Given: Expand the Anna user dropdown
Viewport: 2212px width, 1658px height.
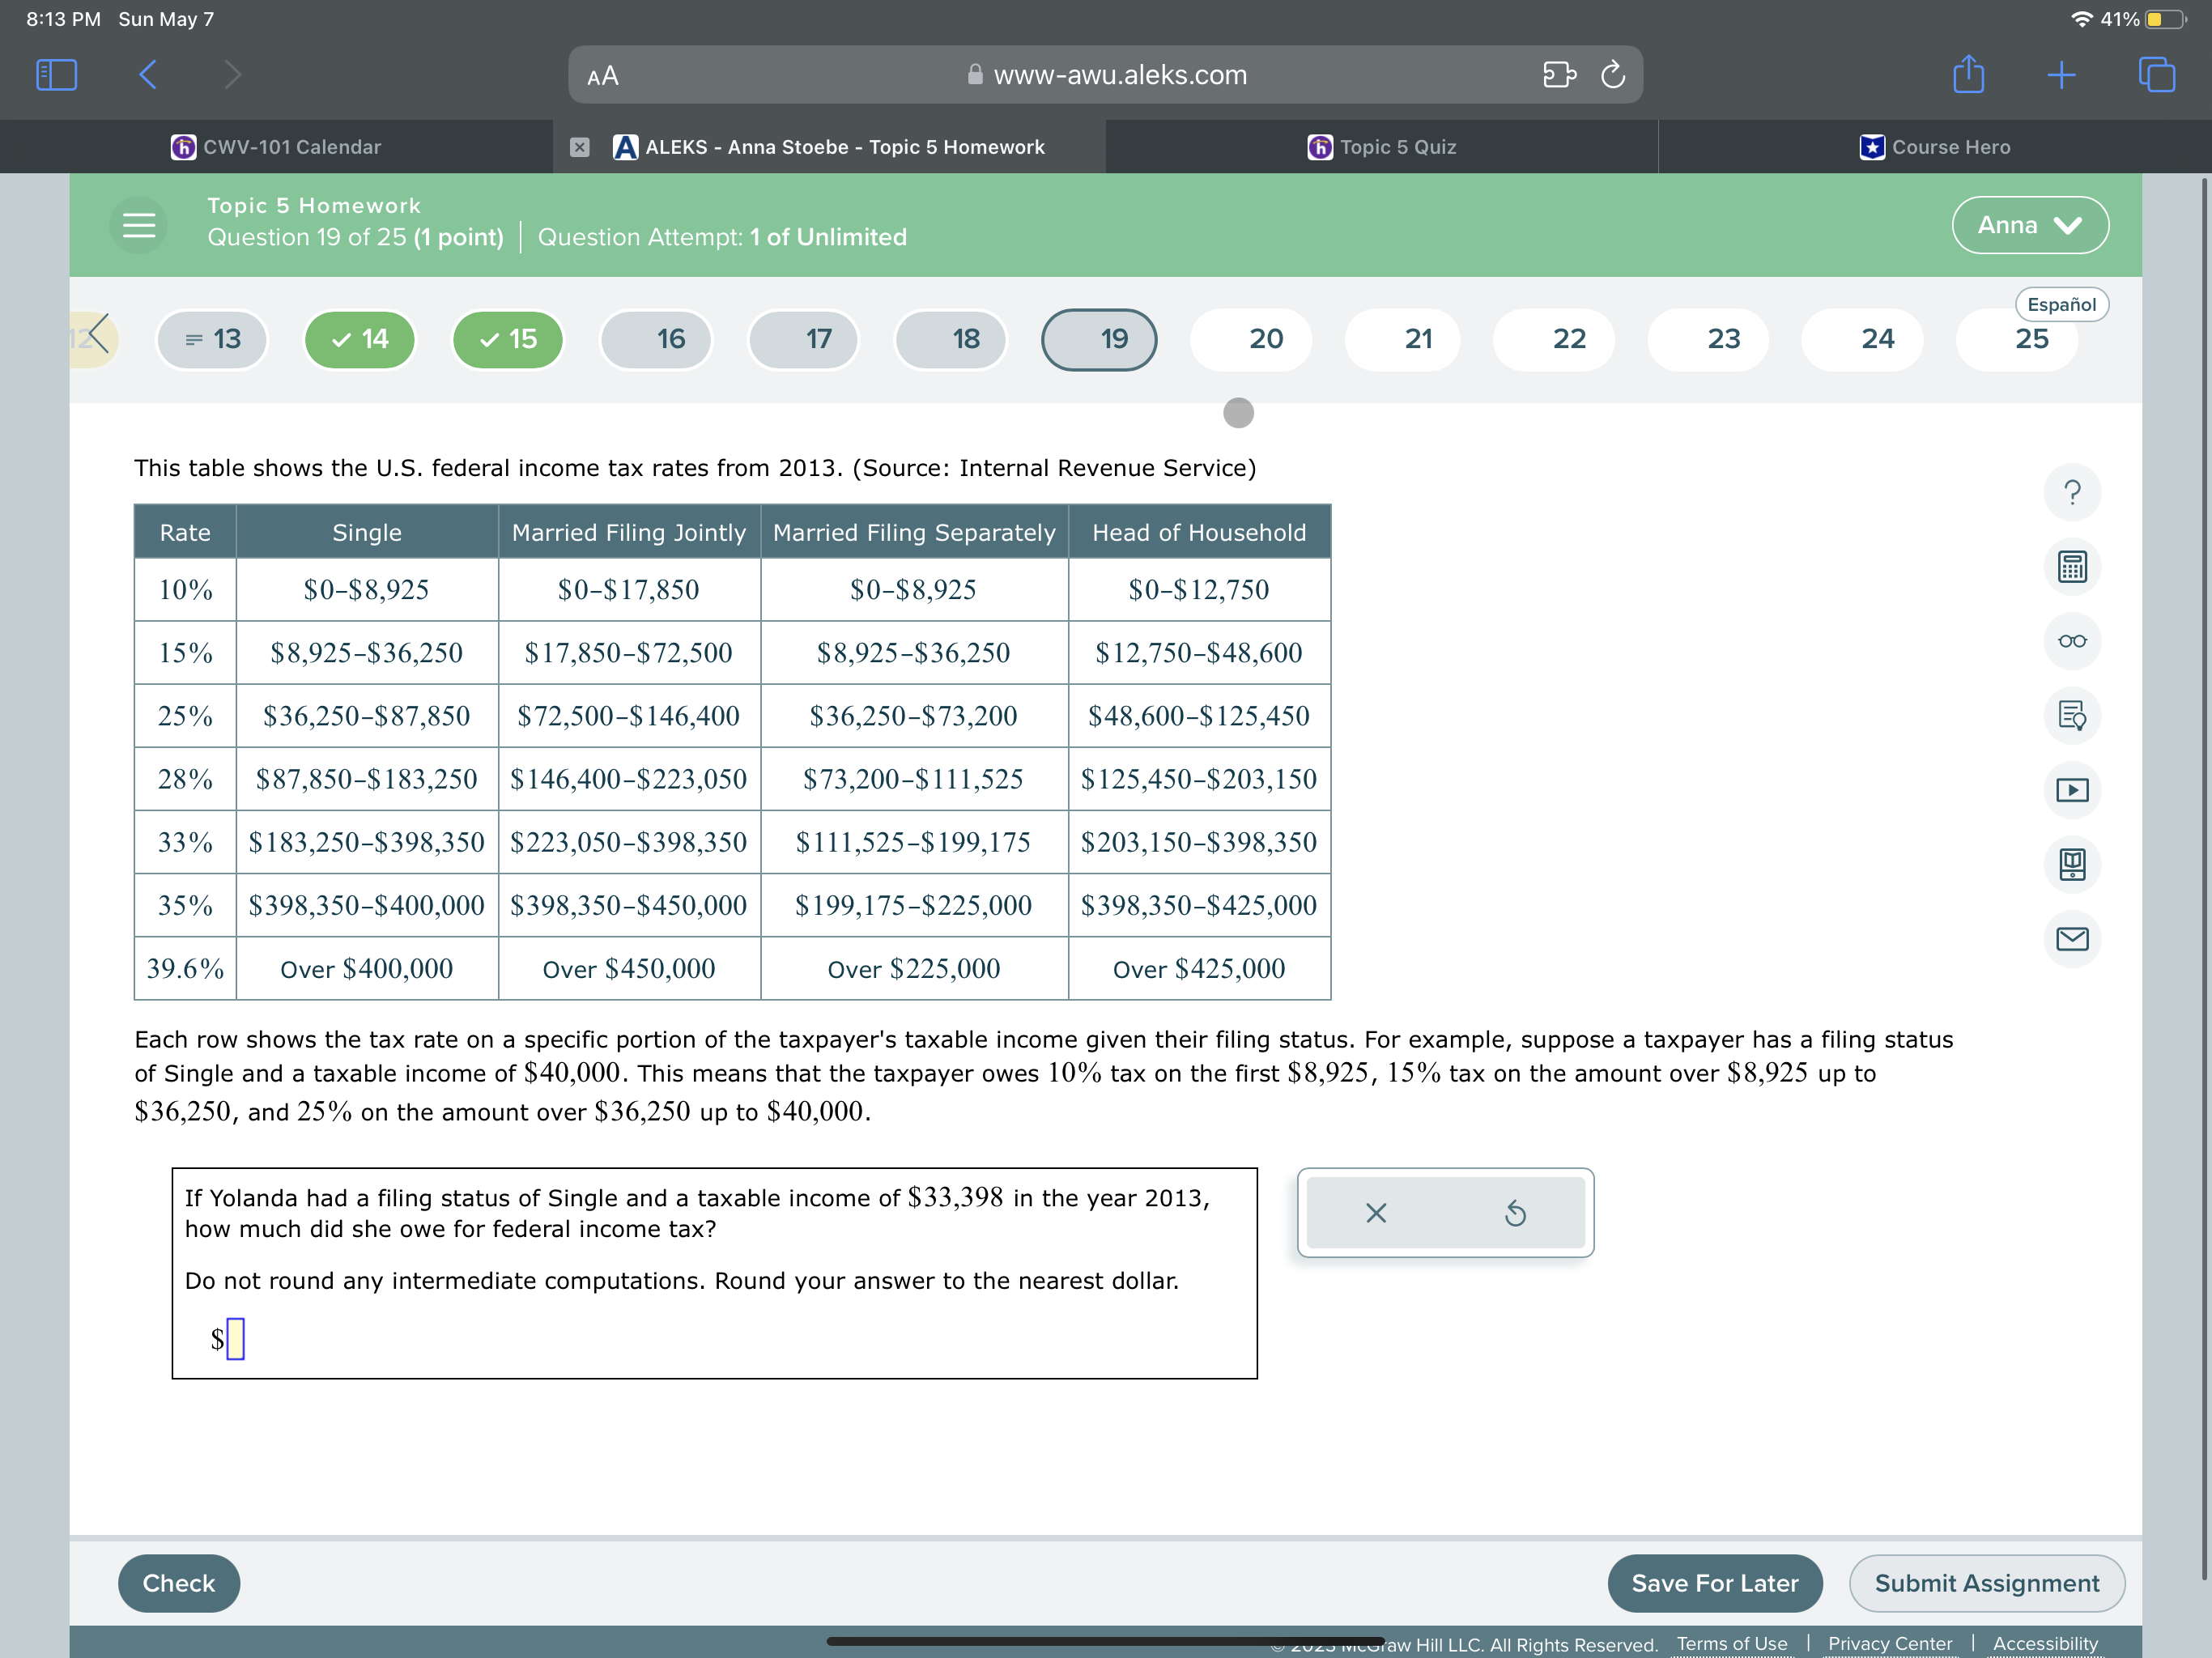Looking at the screenshot, I should tap(2029, 225).
